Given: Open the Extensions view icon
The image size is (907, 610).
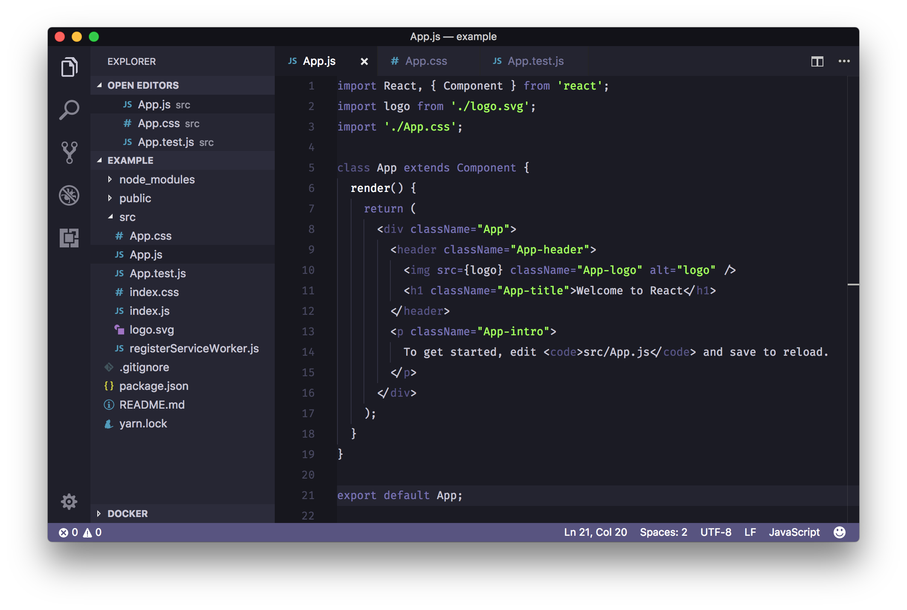Looking at the screenshot, I should (69, 238).
